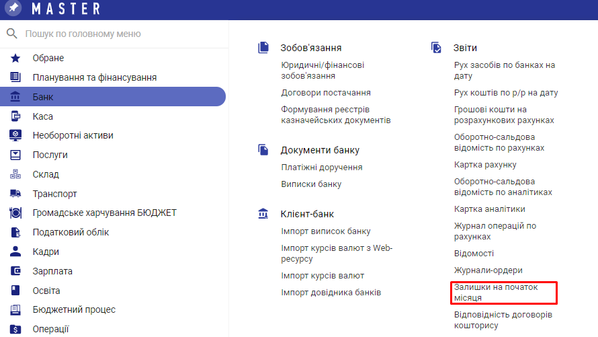
Task: Open Імпорт довідника банків
Action: click(331, 292)
